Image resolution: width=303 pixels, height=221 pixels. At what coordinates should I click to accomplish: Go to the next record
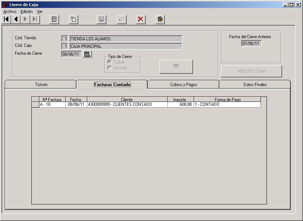(x=25, y=19)
